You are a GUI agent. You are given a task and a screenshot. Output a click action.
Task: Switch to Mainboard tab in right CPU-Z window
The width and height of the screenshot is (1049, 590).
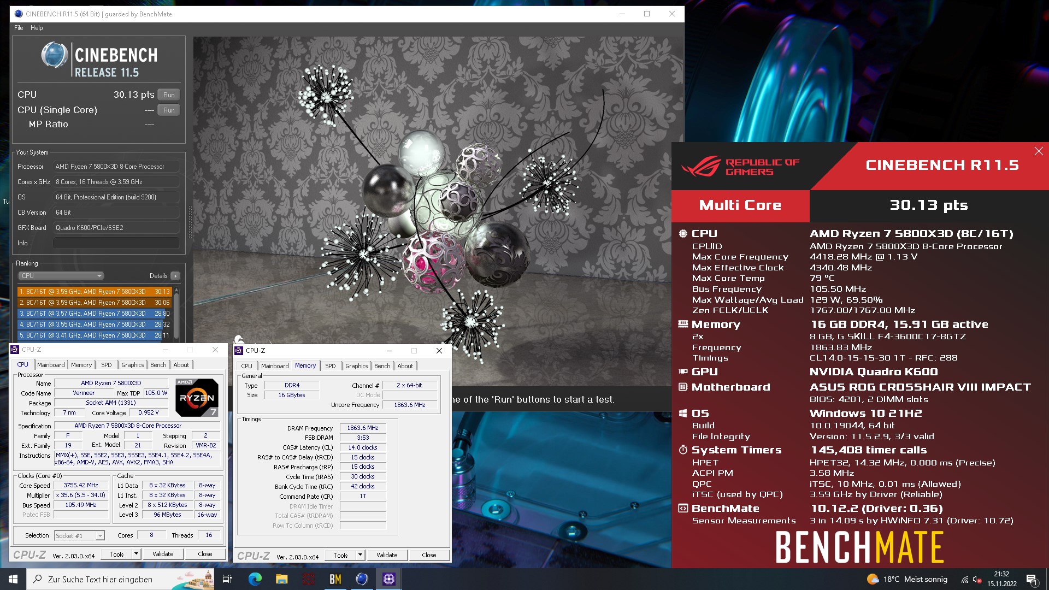coord(275,366)
